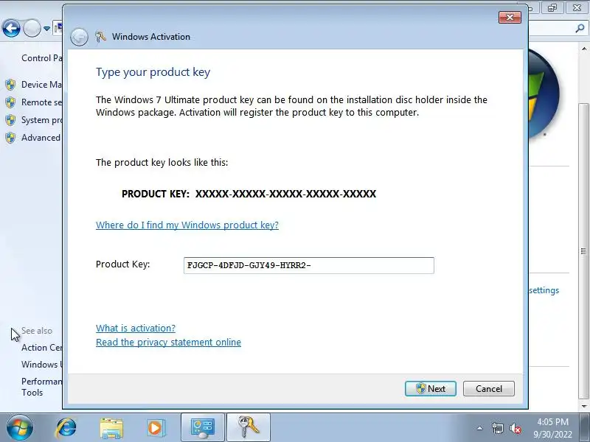Viewport: 590px width, 442px height.
Task: Show hidden tray icons arrow
Action: (x=479, y=428)
